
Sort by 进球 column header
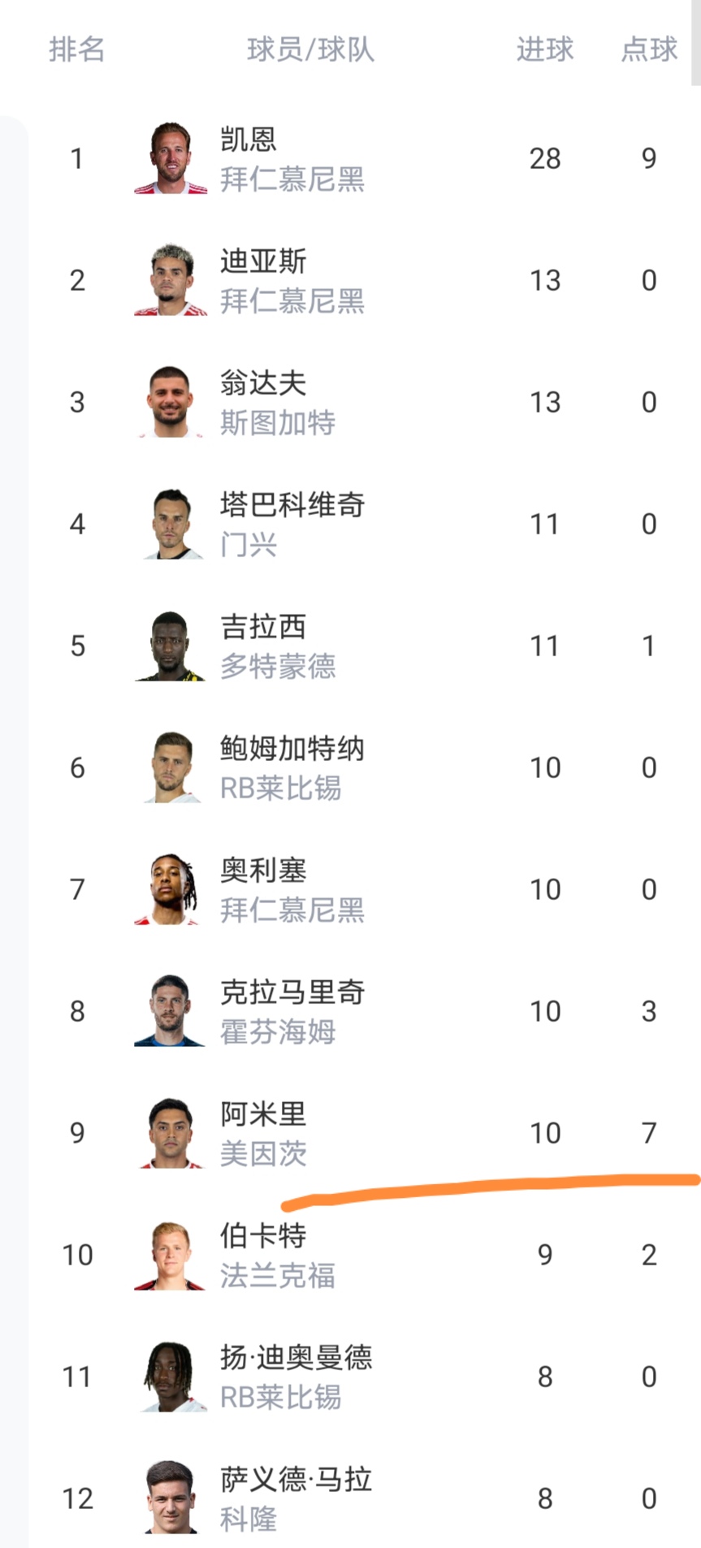pos(545,50)
